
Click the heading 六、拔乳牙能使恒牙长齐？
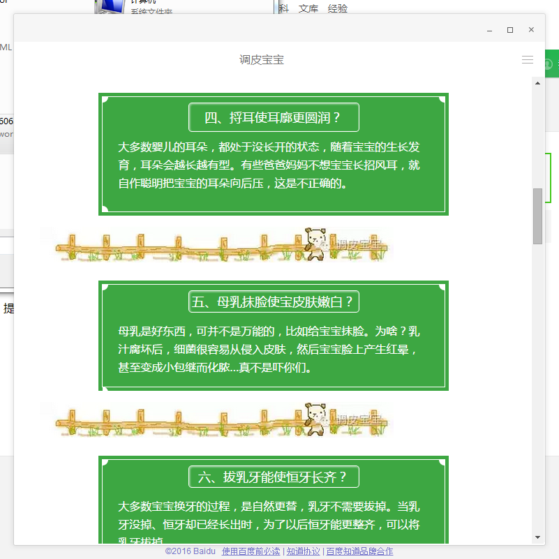coord(274,477)
